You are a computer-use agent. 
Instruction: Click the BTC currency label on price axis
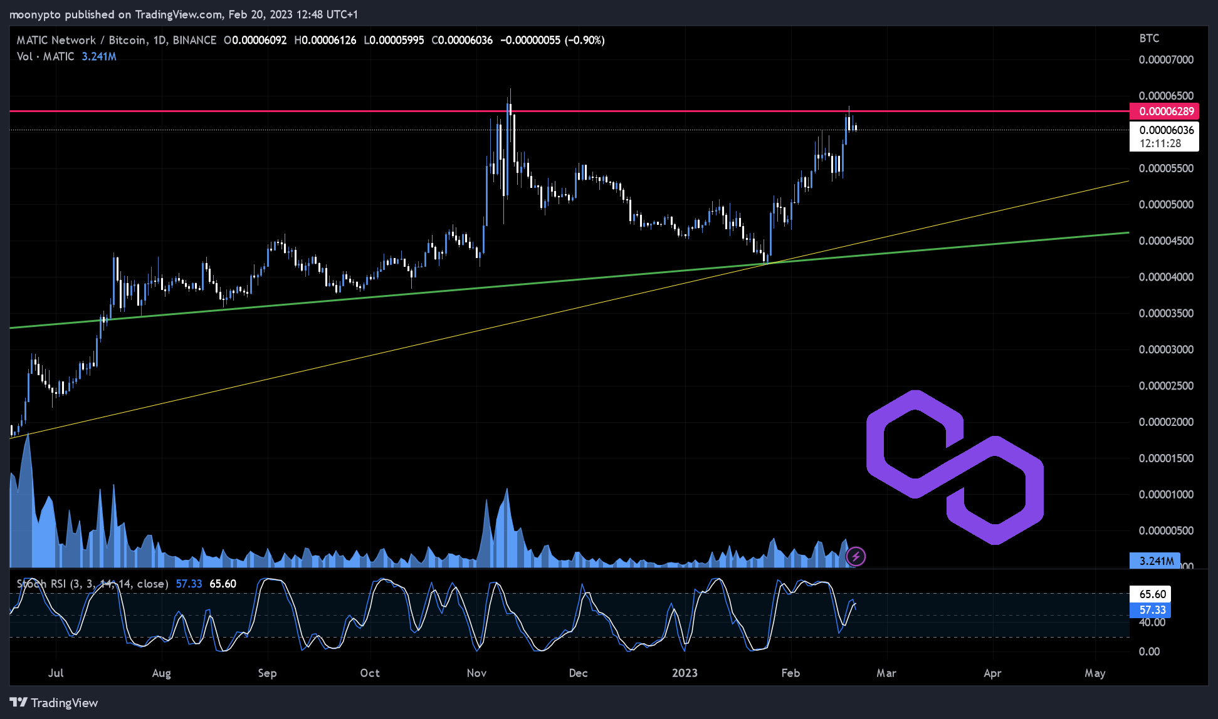1149,38
